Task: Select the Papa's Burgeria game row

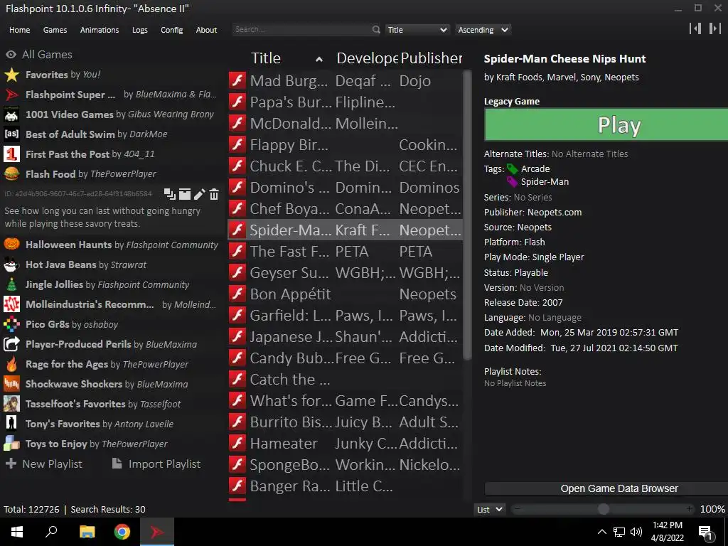Action: click(346, 102)
